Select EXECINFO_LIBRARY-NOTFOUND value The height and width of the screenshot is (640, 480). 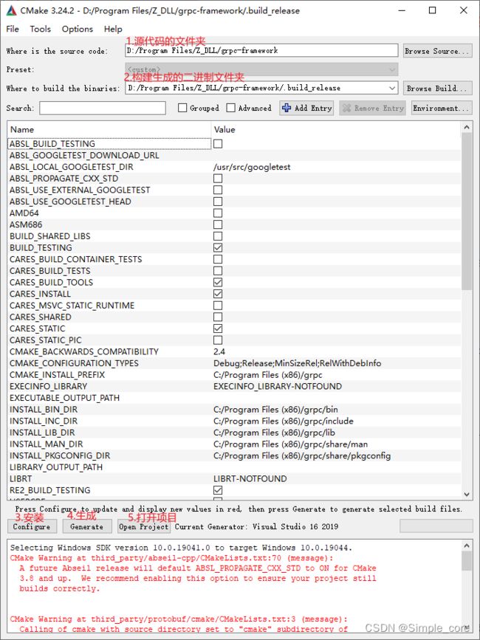tap(278, 386)
